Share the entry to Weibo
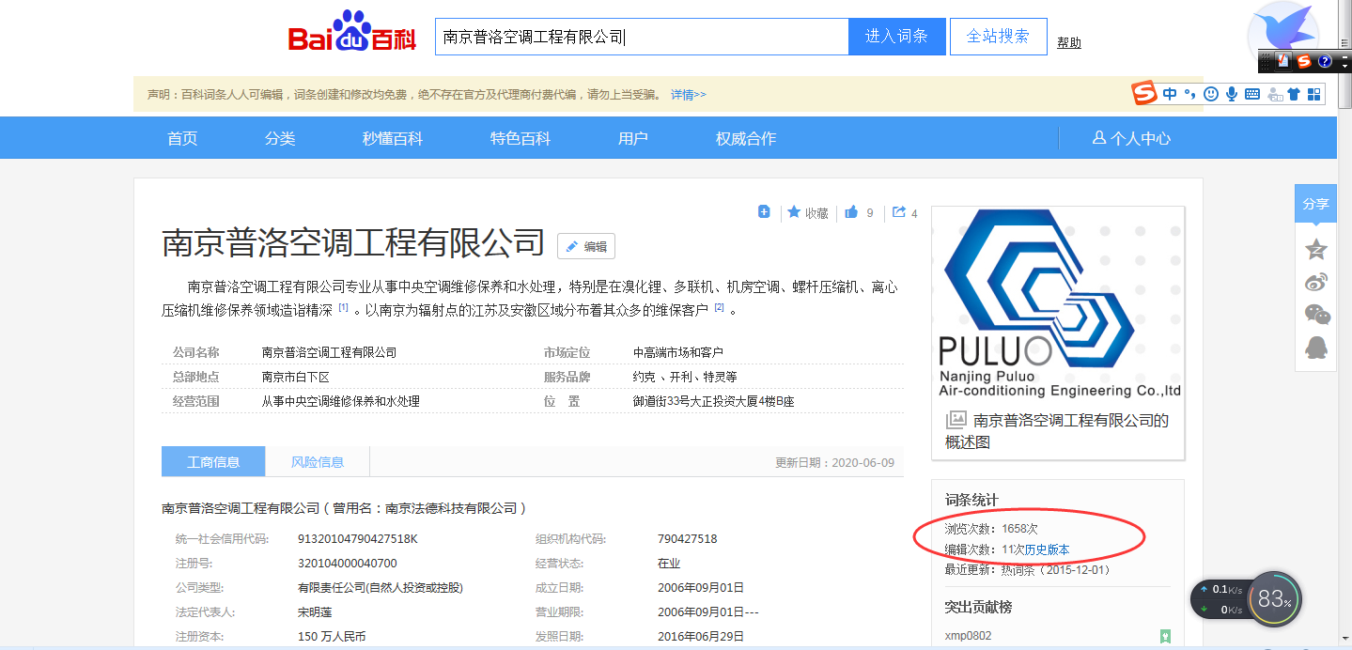1352x650 pixels. click(1316, 282)
